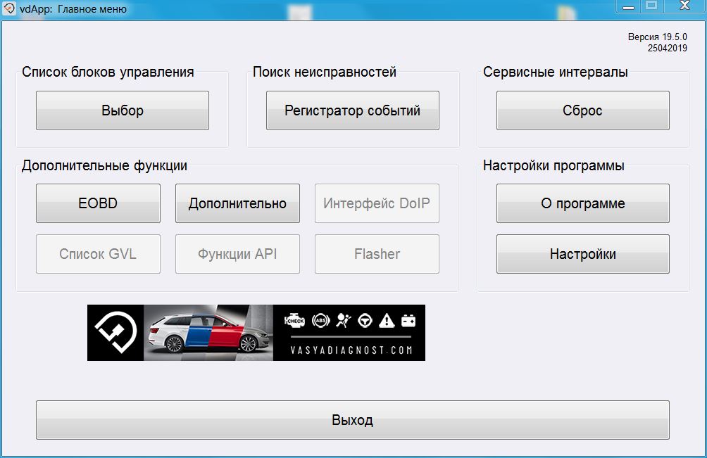Click the Список блоков управления group label

[x=108, y=72]
